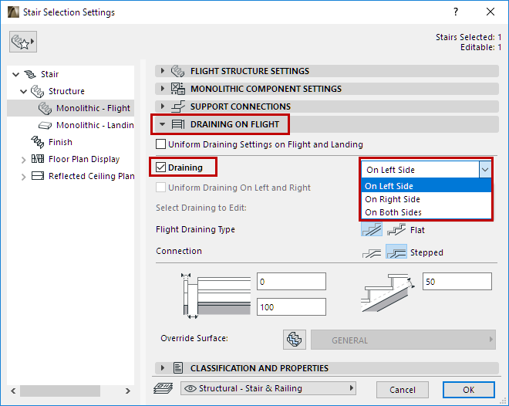Click Flight Structure Settings panel icon

[177, 71]
